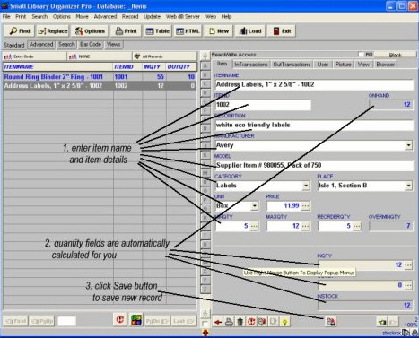Expand the Category dropdown arrow

coord(306,186)
